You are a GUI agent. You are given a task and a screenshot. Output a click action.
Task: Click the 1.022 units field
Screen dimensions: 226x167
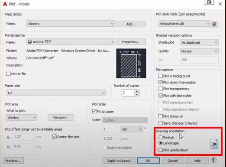point(111,138)
